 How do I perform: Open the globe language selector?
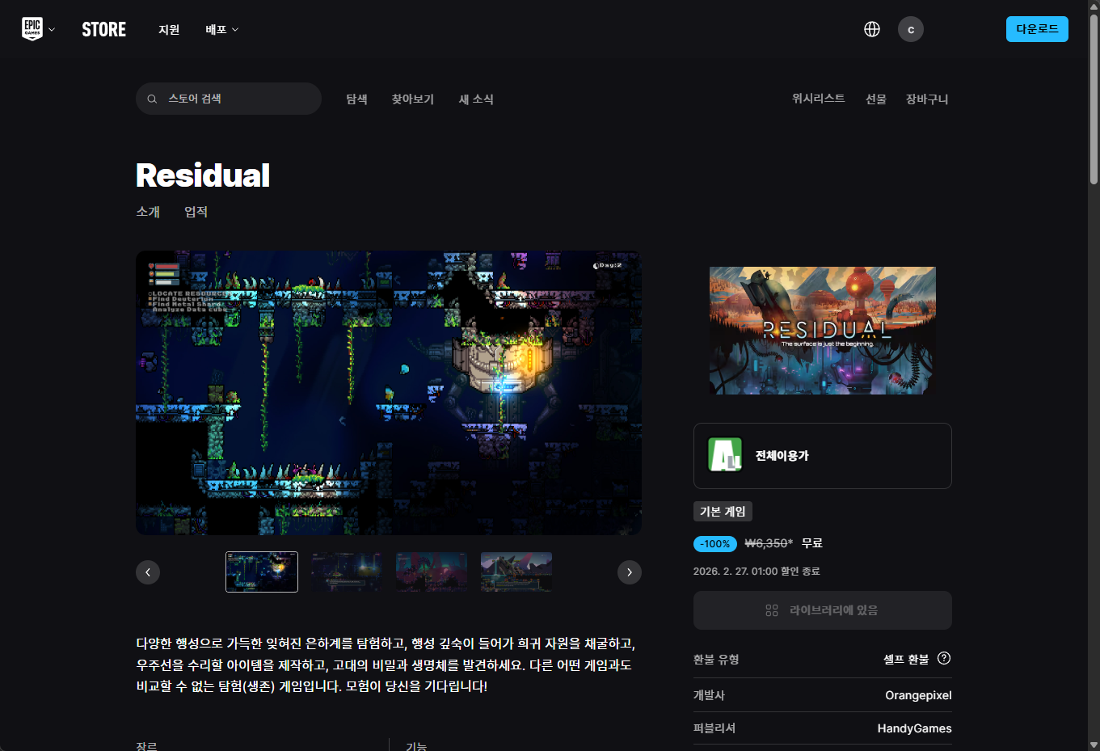[872, 29]
